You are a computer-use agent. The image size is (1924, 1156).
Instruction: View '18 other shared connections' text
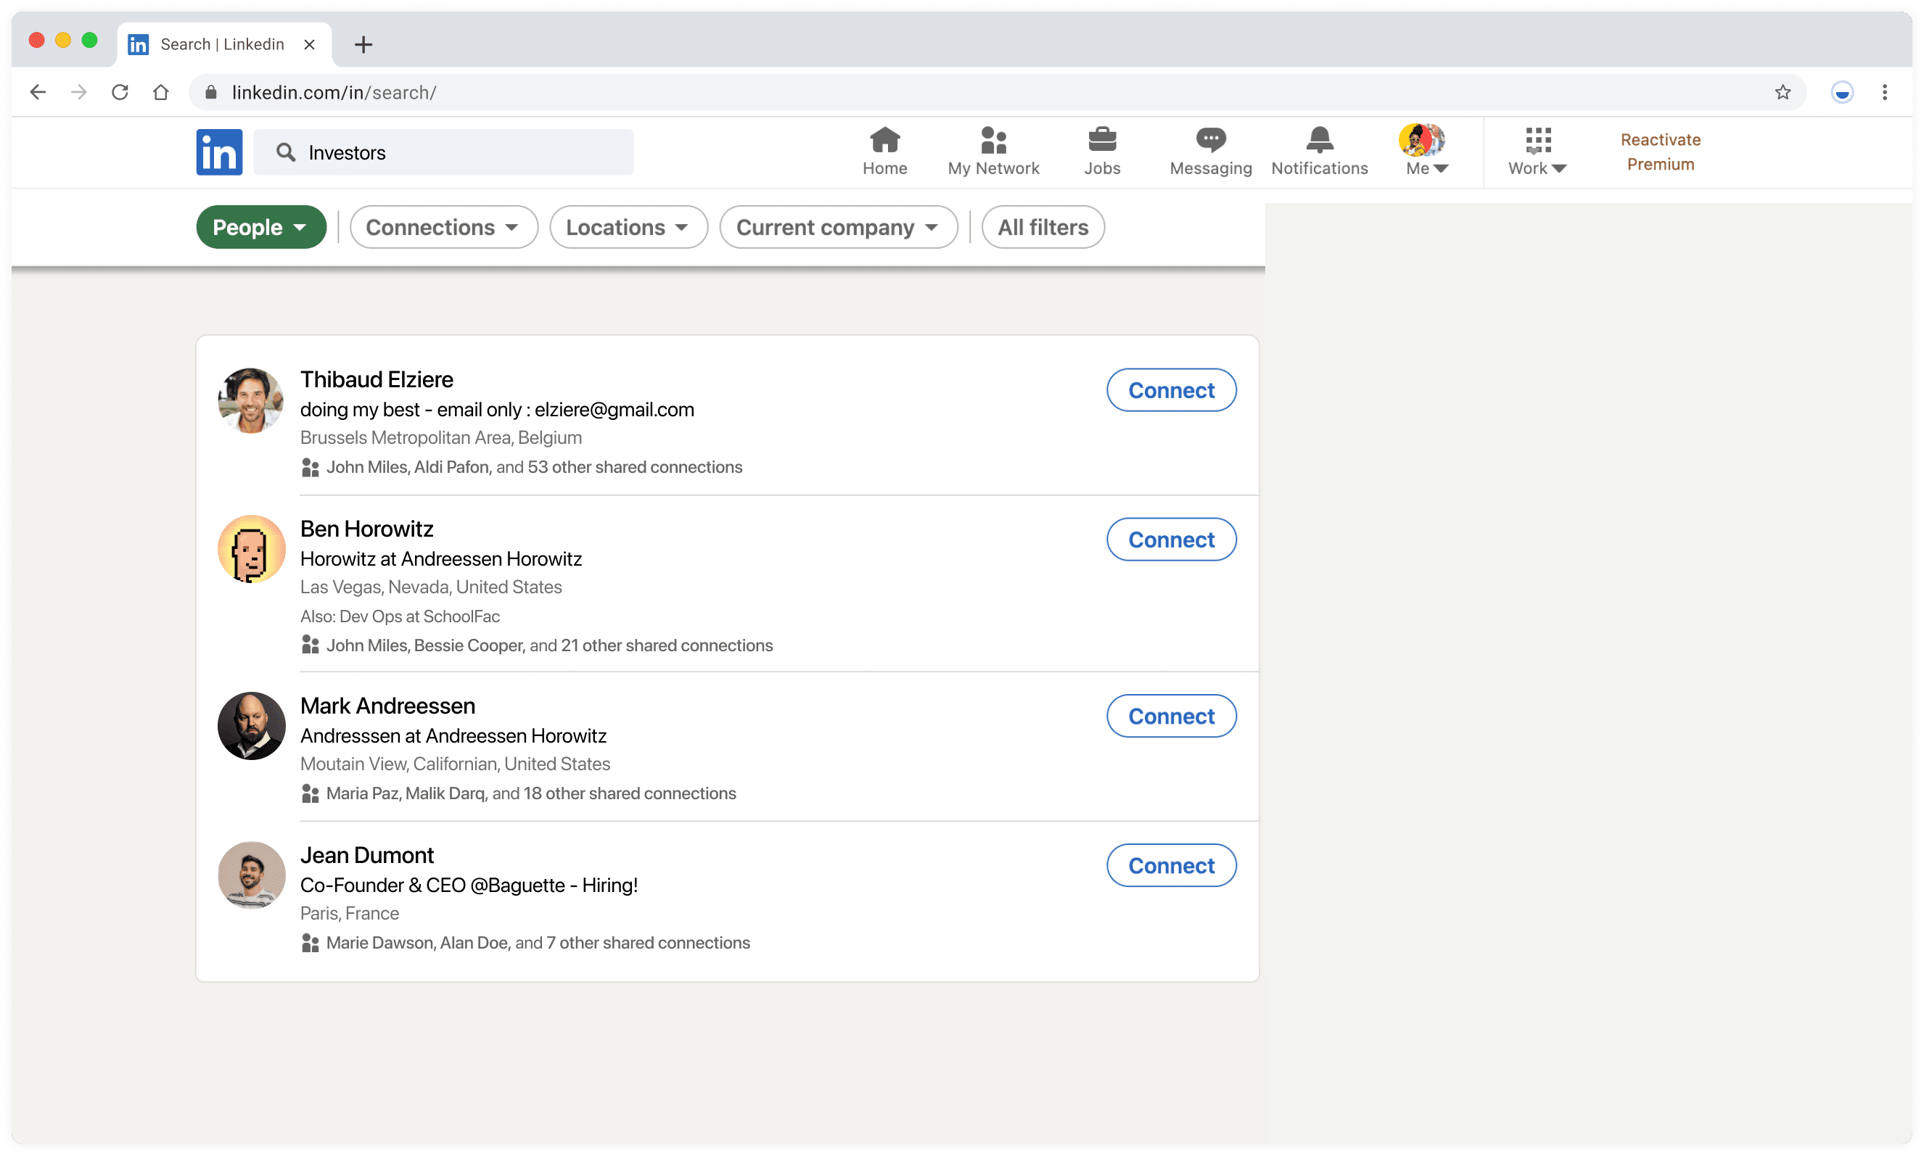(630, 793)
